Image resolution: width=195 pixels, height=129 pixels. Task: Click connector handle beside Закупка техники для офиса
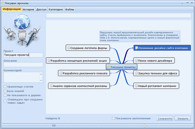click(133, 73)
